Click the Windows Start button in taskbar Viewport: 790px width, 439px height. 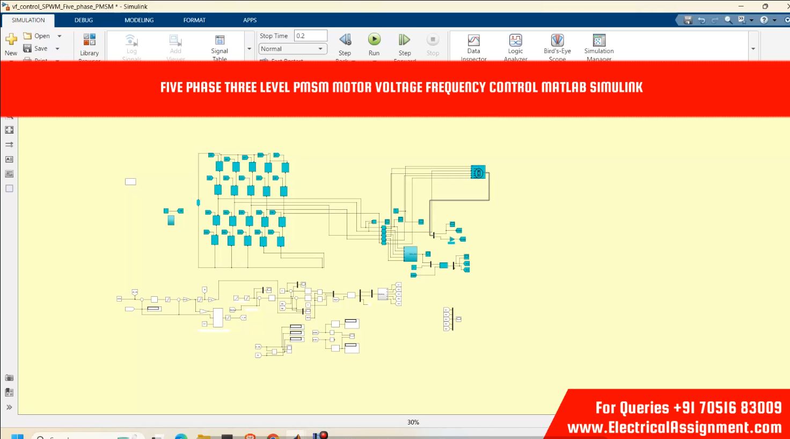(x=17, y=436)
